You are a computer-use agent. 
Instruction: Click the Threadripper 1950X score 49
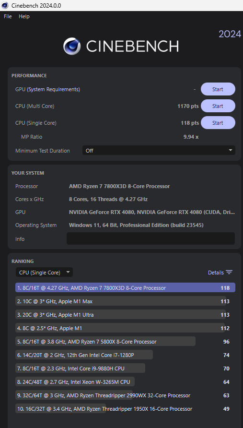tap(226, 409)
